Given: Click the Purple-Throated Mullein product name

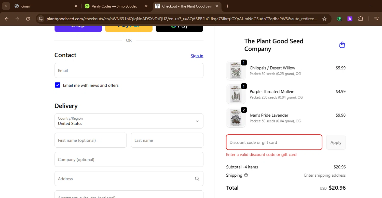Looking at the screenshot, I should 272,92.
